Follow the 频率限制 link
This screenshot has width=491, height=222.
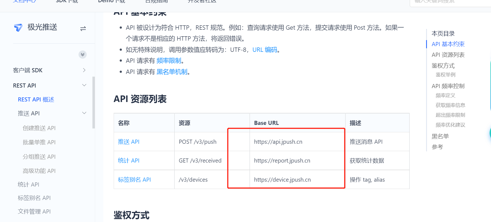(x=169, y=61)
